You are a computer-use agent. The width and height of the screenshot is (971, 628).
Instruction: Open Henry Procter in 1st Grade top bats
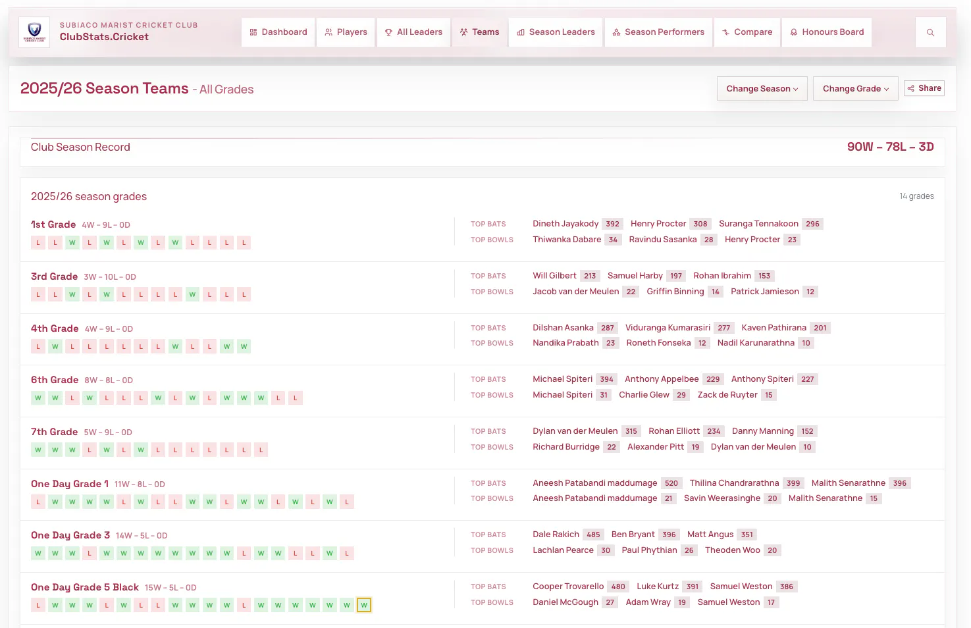click(x=658, y=224)
